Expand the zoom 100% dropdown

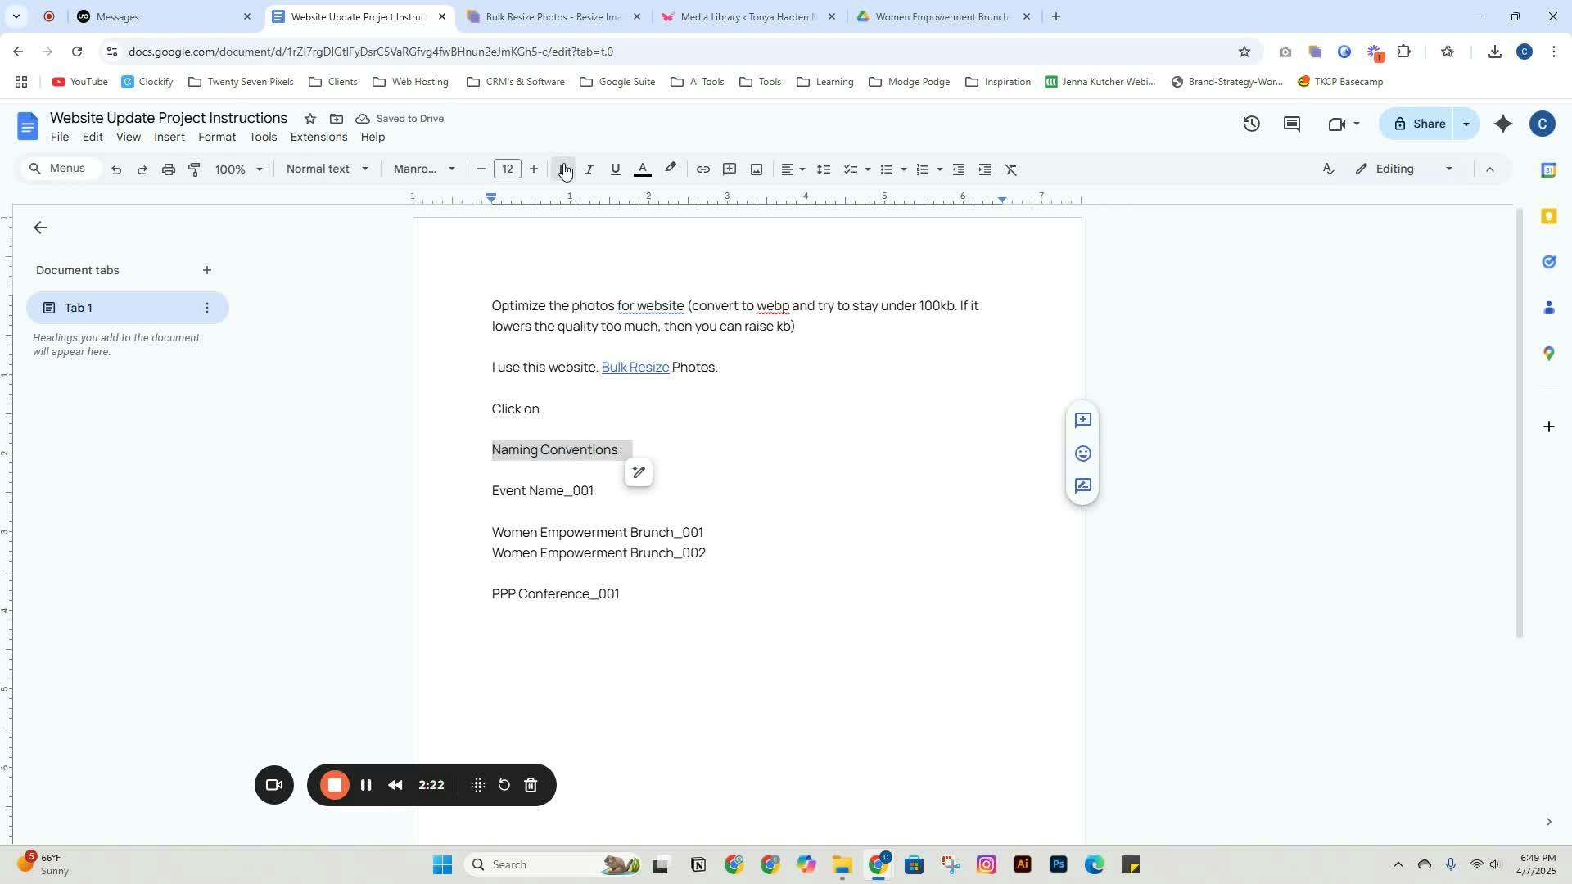238,169
